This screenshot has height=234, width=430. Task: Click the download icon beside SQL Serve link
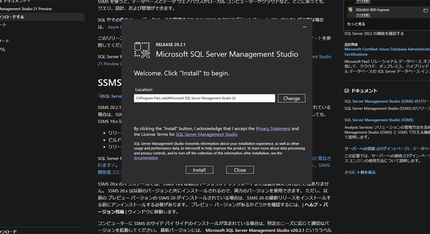click(x=100, y=95)
